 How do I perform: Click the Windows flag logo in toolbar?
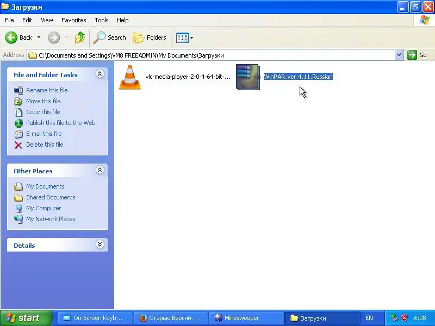point(424,20)
